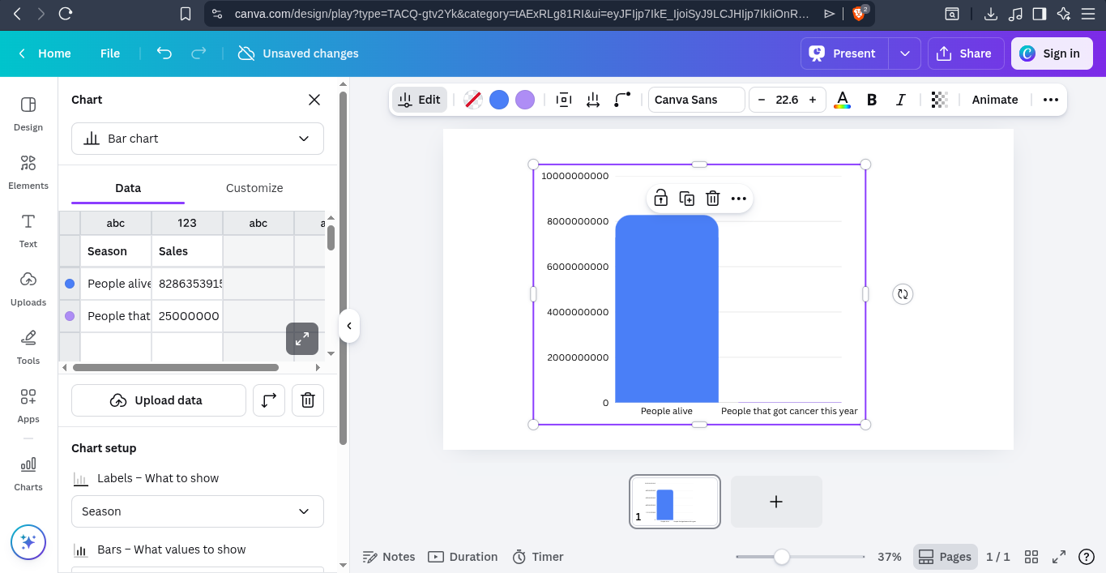This screenshot has width=1106, height=573.
Task: Click the Present button
Action: click(845, 53)
